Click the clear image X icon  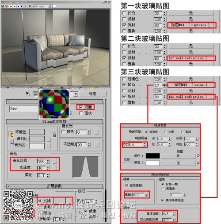30,6
